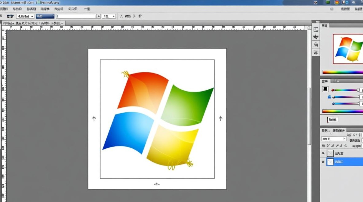Click the small labeled button below the color ramp
Image resolution: width=363 pixels, height=202 pixels.
point(332,120)
